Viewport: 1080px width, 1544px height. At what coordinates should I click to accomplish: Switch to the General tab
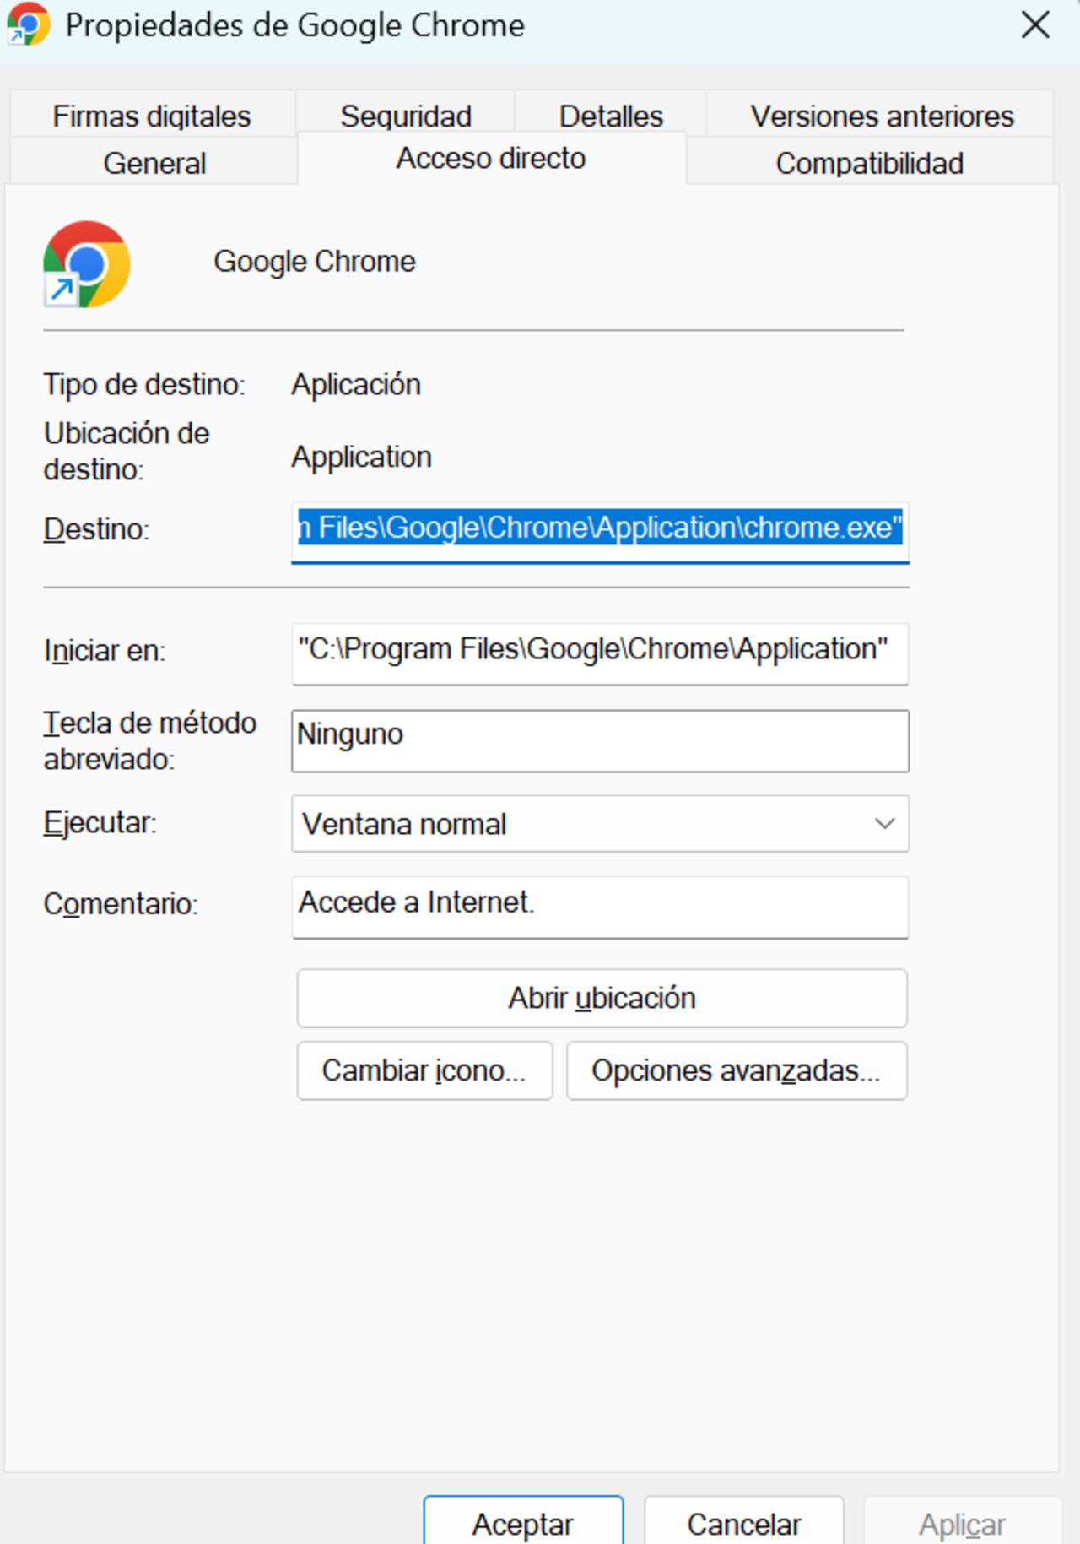click(154, 162)
